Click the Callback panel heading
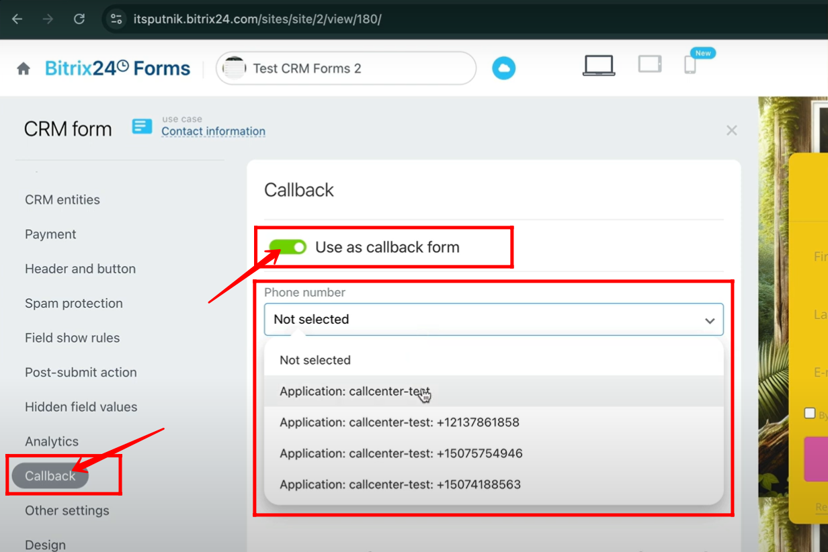Viewport: 828px width, 552px height. 299,190
